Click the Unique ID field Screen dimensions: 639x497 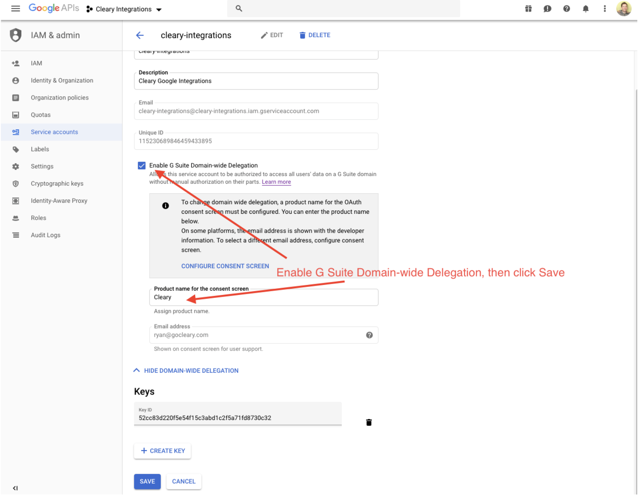tap(256, 141)
